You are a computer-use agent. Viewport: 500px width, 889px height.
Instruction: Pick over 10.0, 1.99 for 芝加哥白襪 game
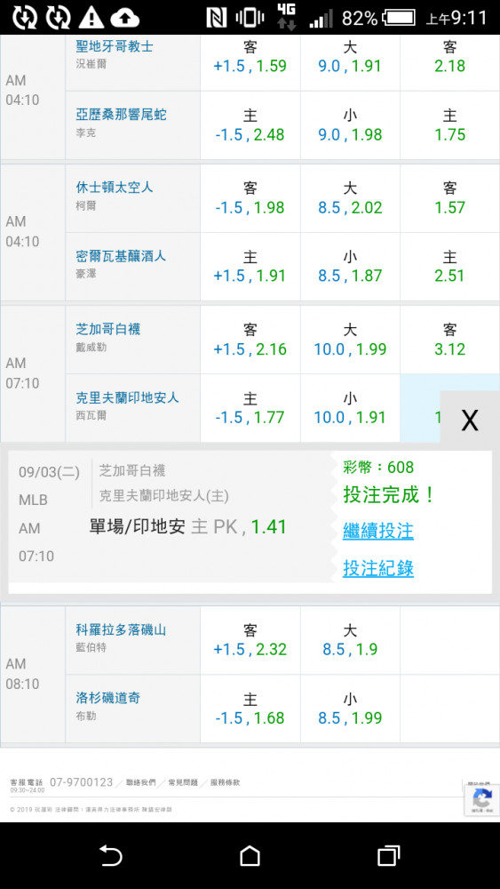(350, 340)
